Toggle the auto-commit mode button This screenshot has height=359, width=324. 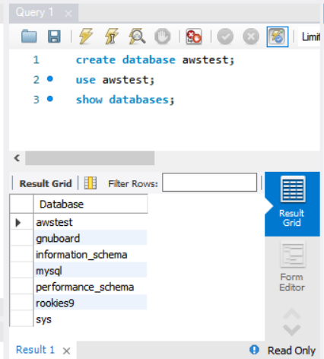point(278,37)
